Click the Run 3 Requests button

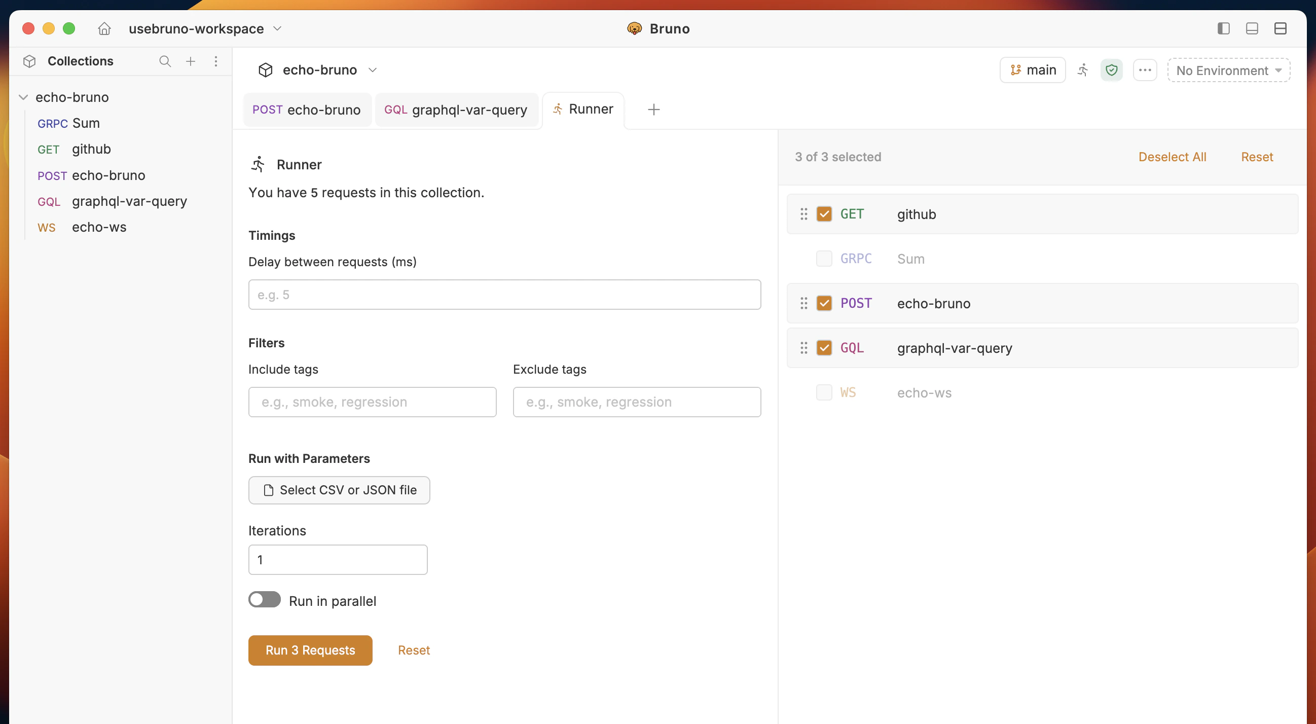(x=310, y=650)
